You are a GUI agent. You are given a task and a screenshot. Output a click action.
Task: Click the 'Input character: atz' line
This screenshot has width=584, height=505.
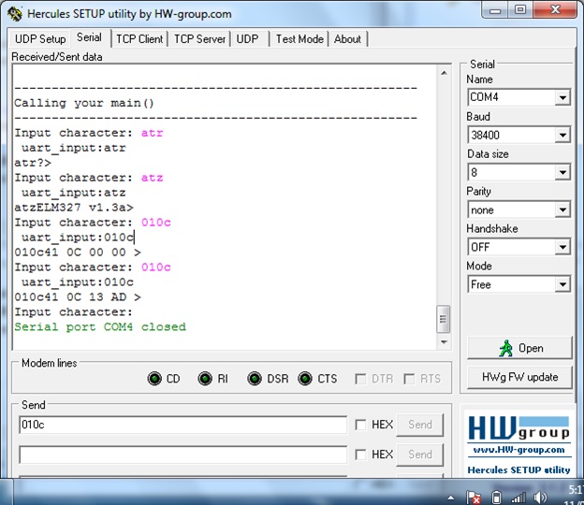89,178
